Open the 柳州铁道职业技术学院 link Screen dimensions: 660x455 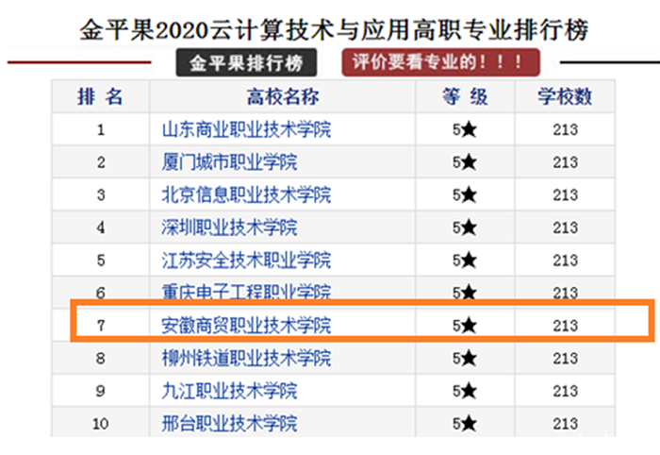pos(246,359)
